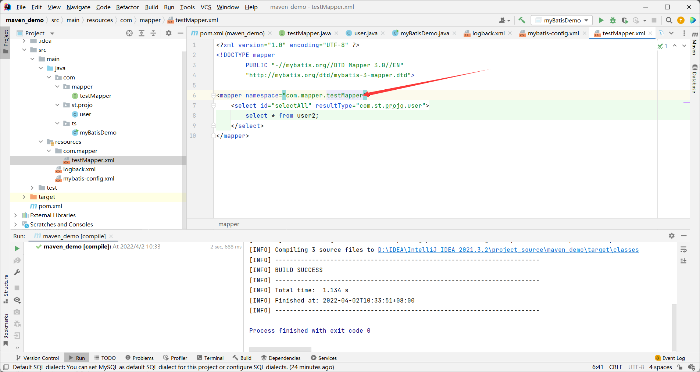Click the UTF-8 encoding in status bar
Viewport: 700px width, 372px height.
pos(636,367)
